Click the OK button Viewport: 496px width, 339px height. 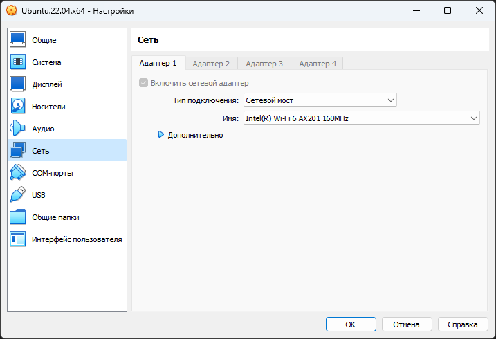point(351,324)
